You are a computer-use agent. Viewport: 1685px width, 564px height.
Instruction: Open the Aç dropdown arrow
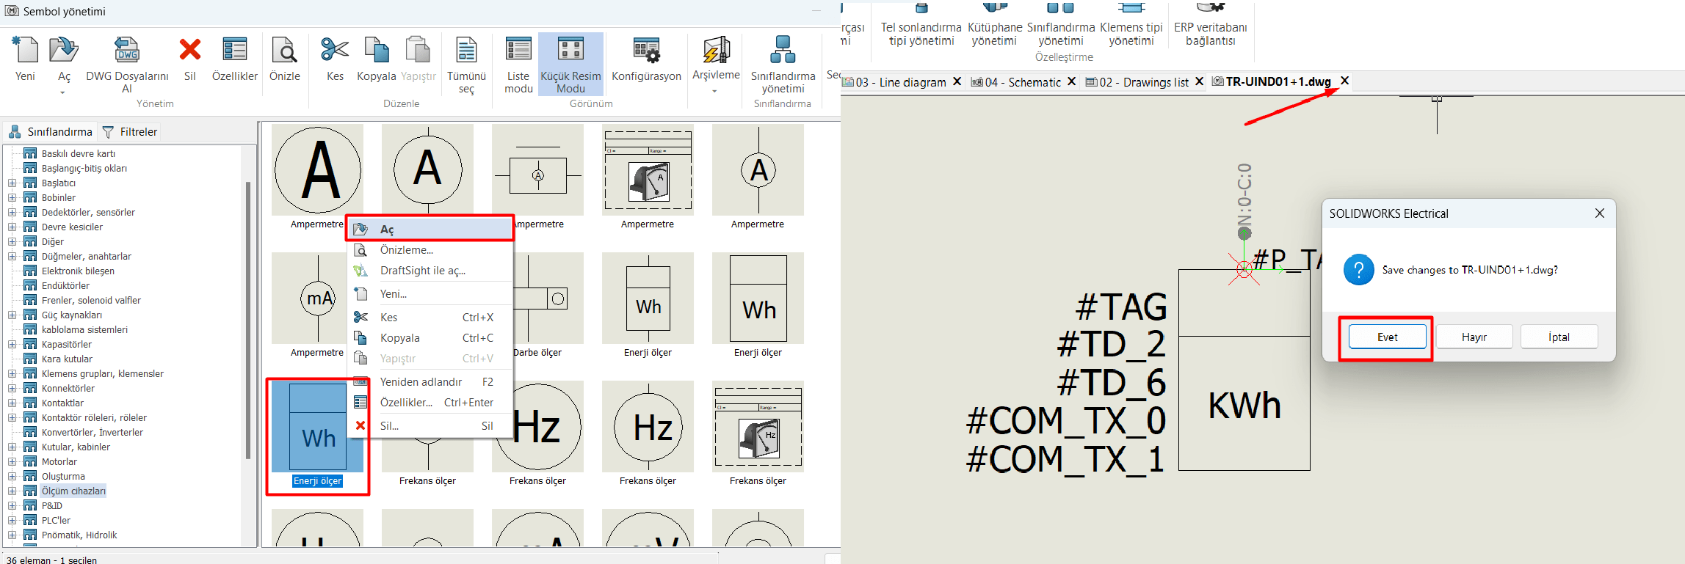click(63, 92)
